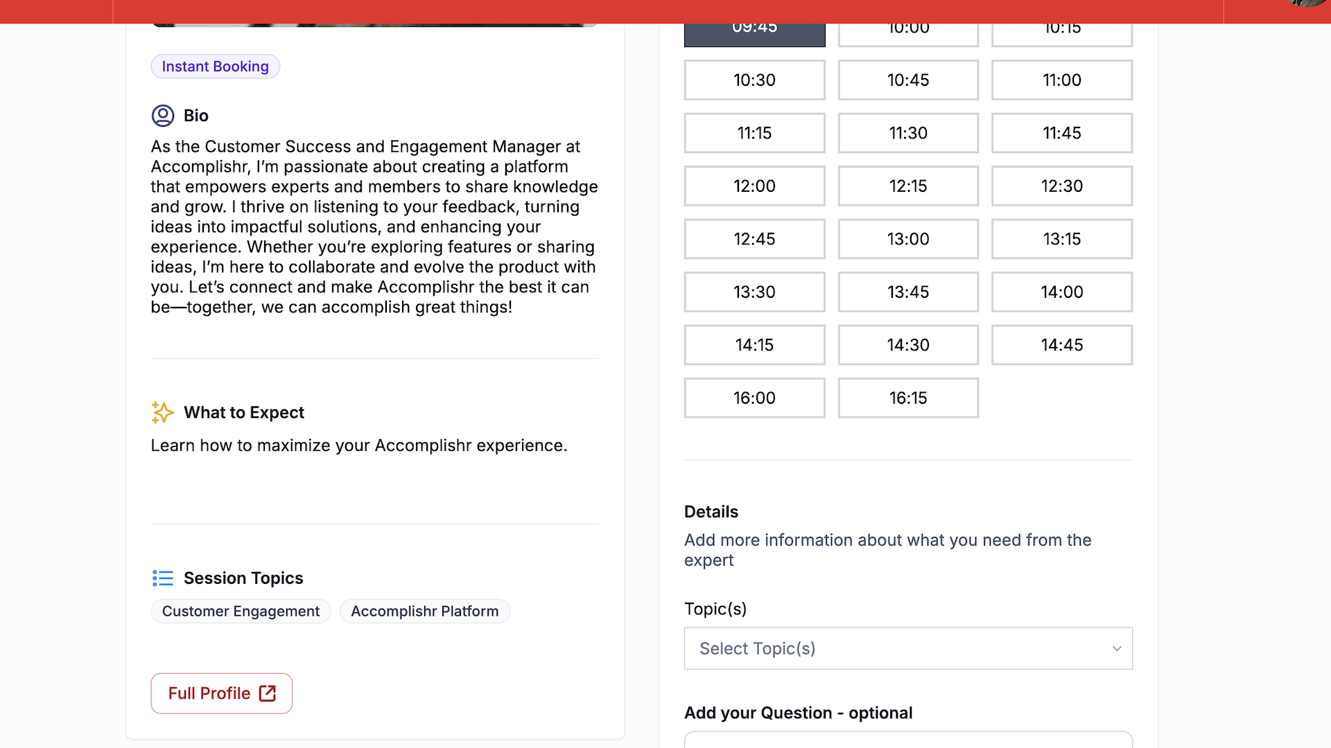
Task: Choose the 12:30 time slot
Action: coord(1062,186)
